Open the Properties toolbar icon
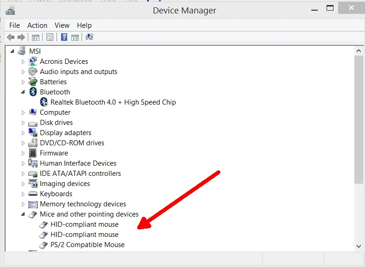 click(x=50, y=37)
